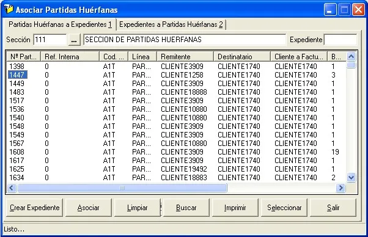The width and height of the screenshot is (368, 237).
Task: Sort by Cliente a Factu... column header
Action: pos(299,57)
